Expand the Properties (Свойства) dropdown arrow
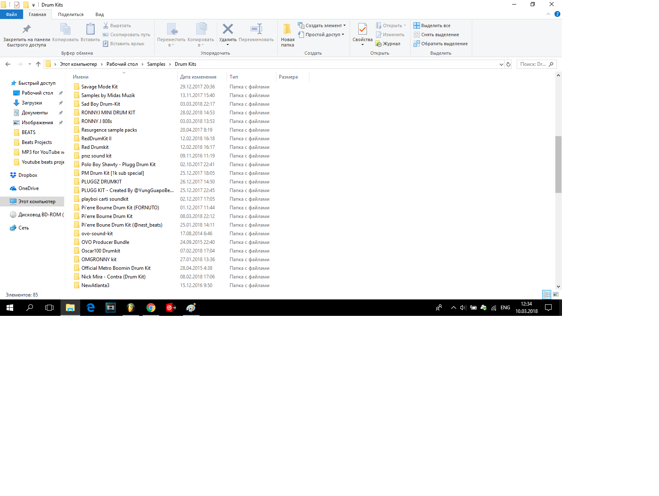Screen dimensions: 659x496 pyautogui.click(x=362, y=45)
